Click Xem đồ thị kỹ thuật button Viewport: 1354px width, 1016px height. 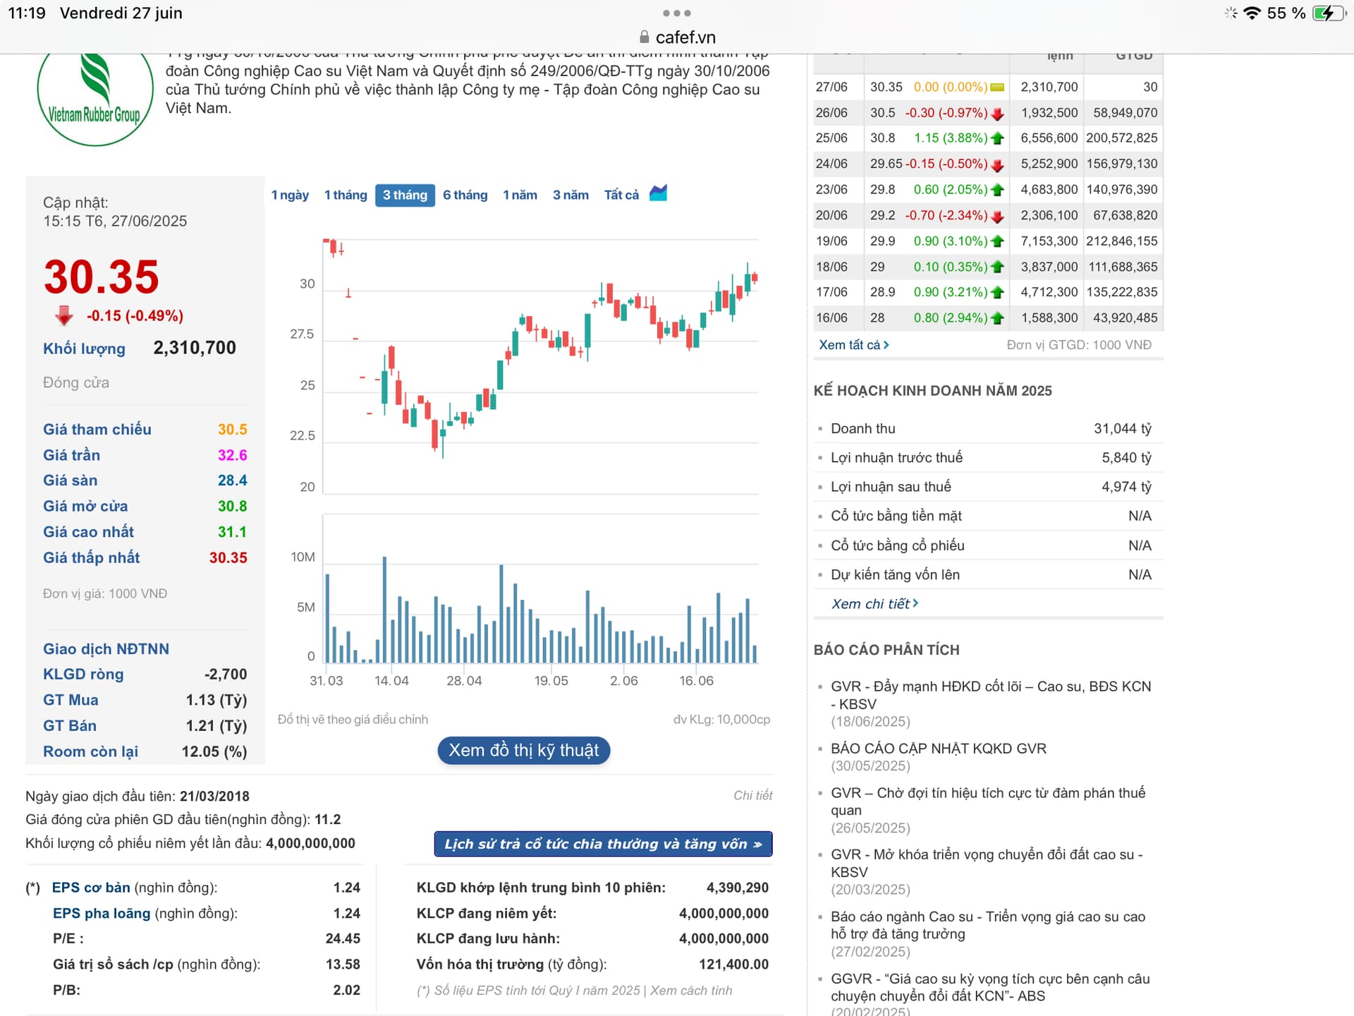pos(523,750)
